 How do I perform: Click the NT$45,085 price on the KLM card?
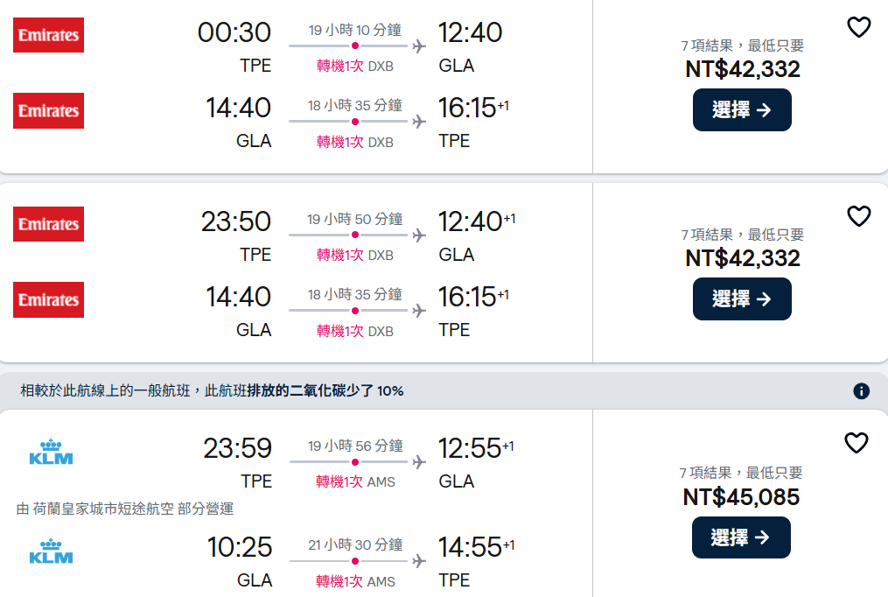741,497
